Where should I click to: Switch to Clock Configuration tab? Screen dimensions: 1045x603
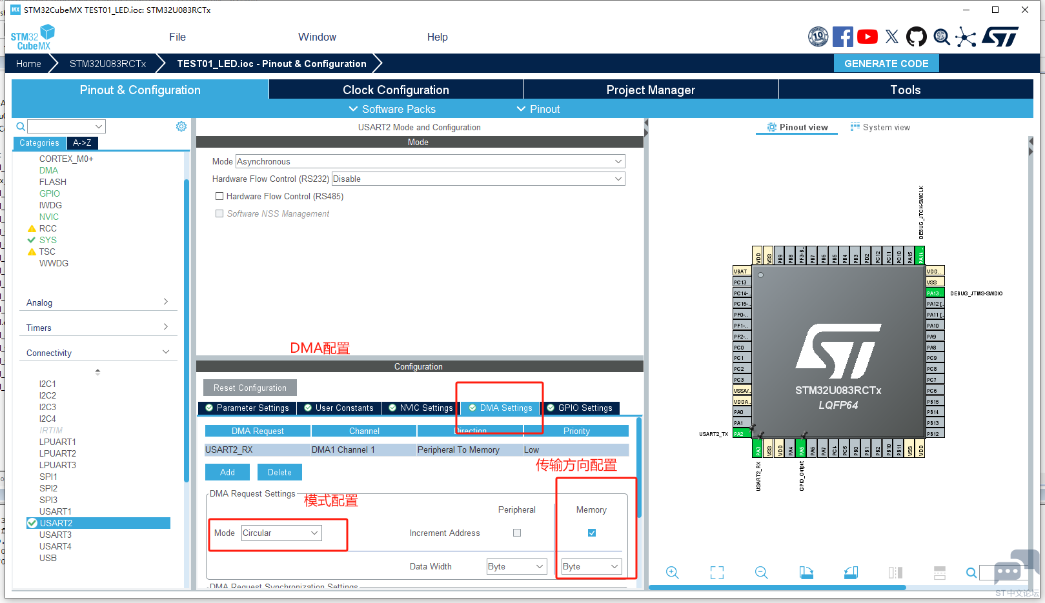[x=396, y=90]
